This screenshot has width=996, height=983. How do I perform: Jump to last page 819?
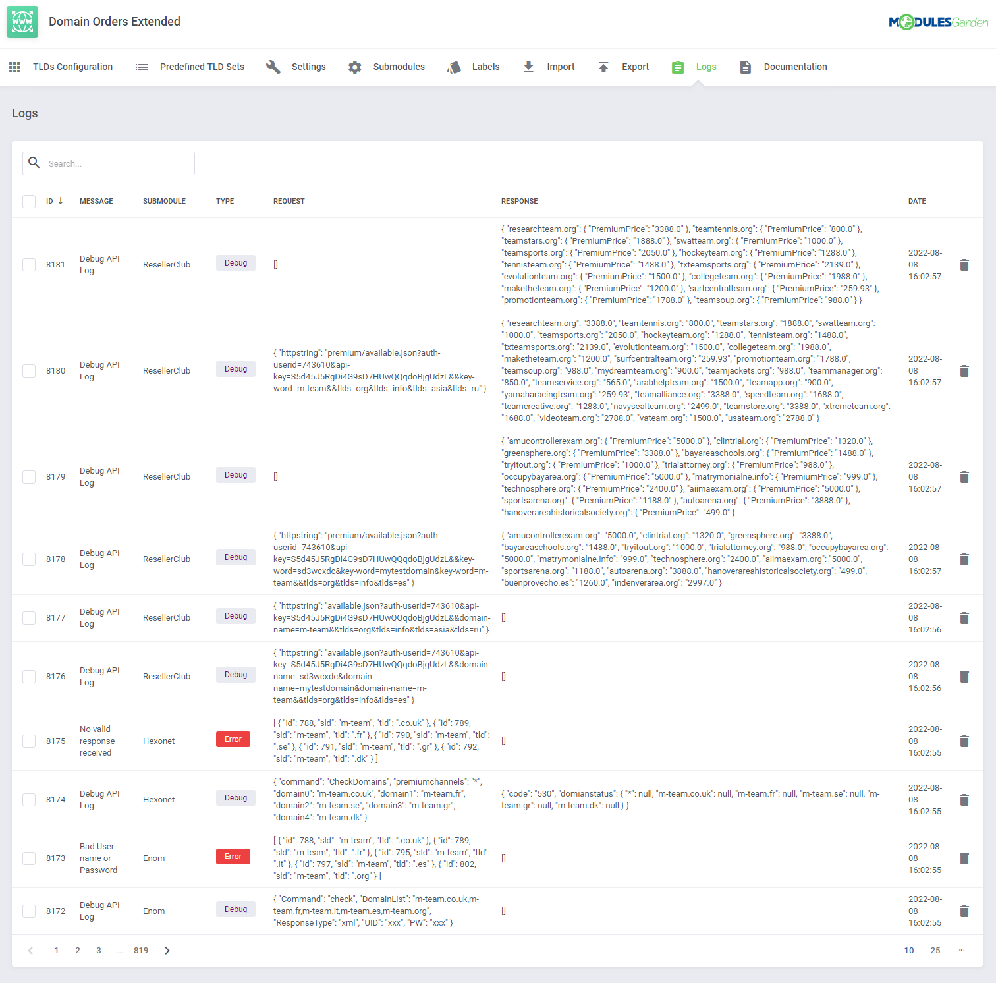(x=141, y=951)
